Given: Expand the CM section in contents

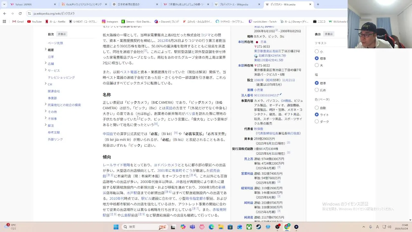Looking at the screenshot, I should 45,83.
